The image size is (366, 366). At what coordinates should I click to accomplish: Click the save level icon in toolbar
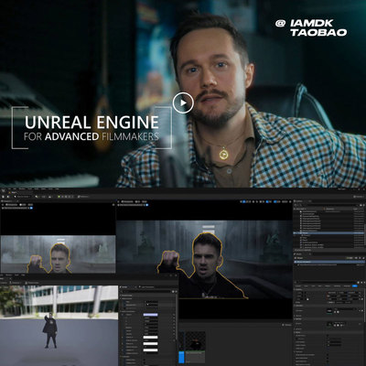pos(3,197)
